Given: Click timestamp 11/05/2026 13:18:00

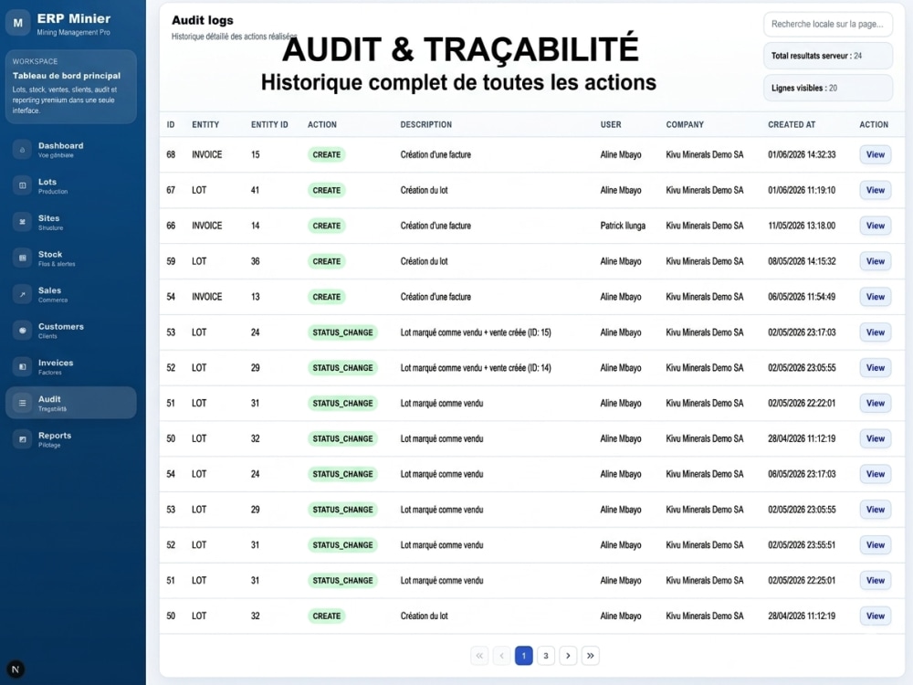Looking at the screenshot, I should point(802,226).
